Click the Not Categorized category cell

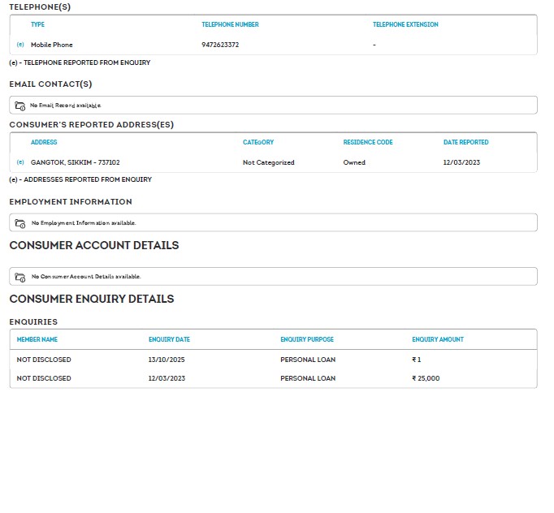(x=268, y=162)
